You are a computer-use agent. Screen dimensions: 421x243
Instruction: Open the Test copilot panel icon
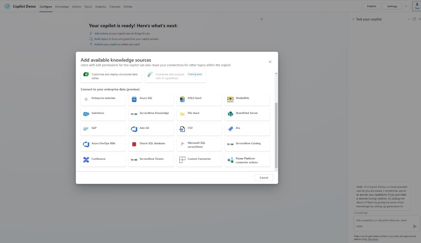pyautogui.click(x=417, y=6)
